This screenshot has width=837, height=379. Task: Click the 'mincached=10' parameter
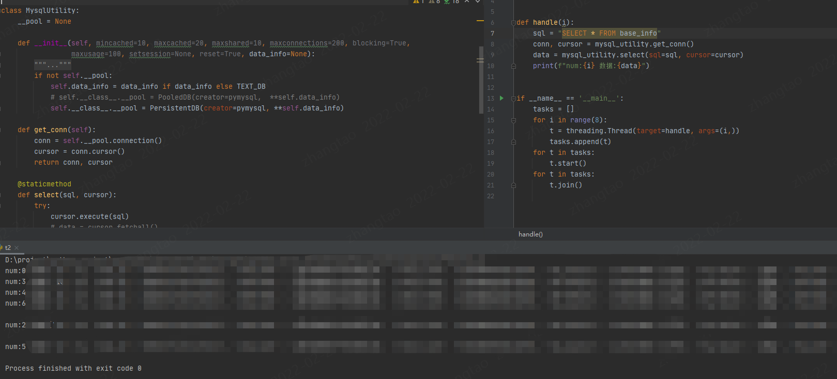[121, 43]
